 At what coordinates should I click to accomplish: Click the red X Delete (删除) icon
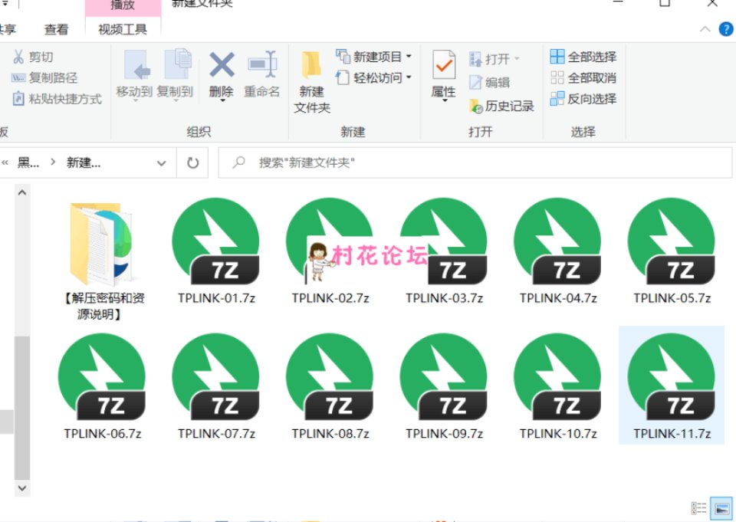(222, 64)
